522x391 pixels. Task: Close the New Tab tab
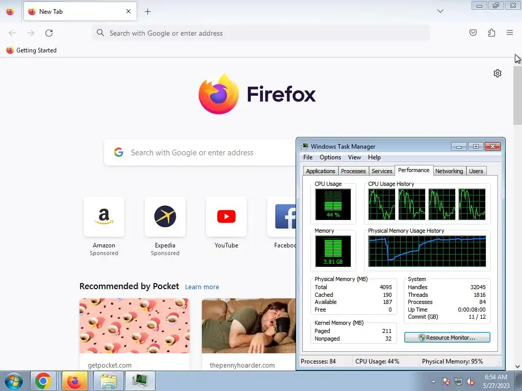128,11
